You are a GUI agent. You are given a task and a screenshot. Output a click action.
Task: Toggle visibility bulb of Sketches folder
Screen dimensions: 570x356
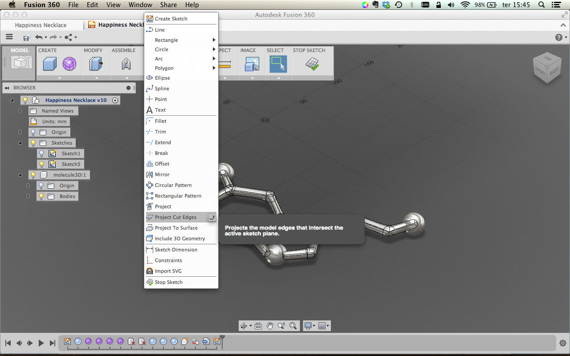[x=33, y=143]
